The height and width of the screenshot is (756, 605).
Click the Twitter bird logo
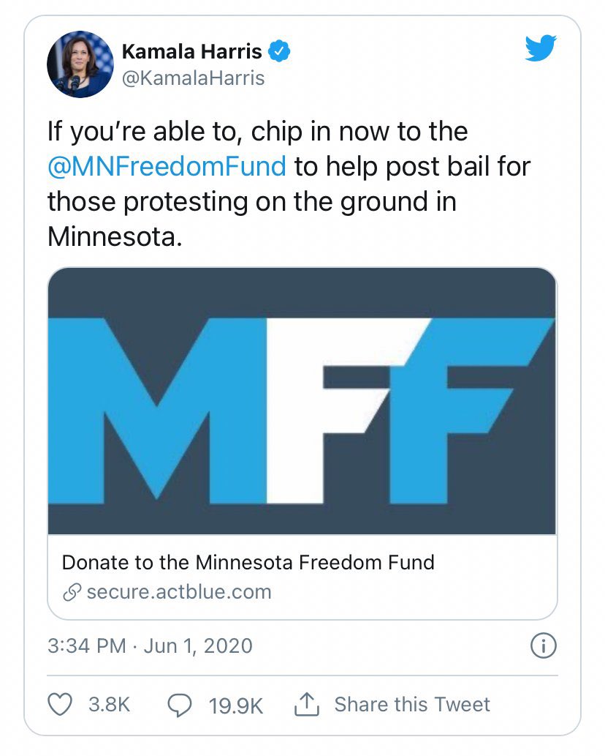[541, 48]
